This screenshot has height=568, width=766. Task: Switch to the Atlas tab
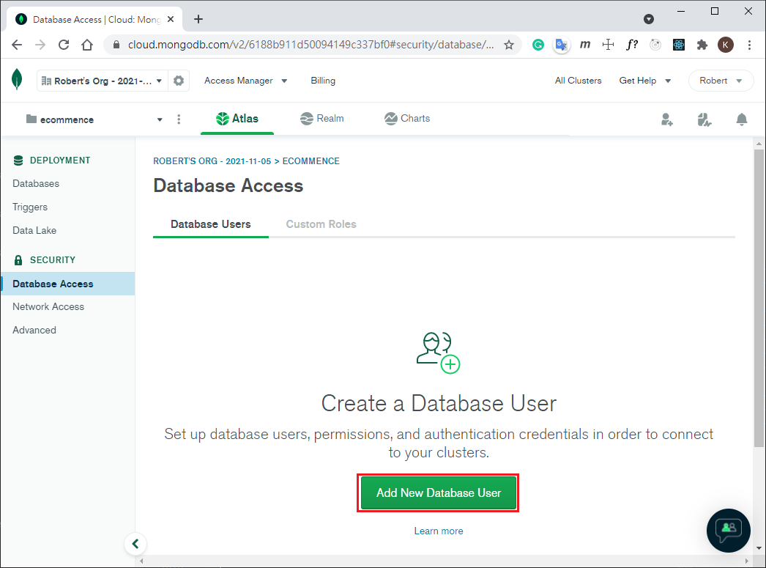(x=237, y=119)
